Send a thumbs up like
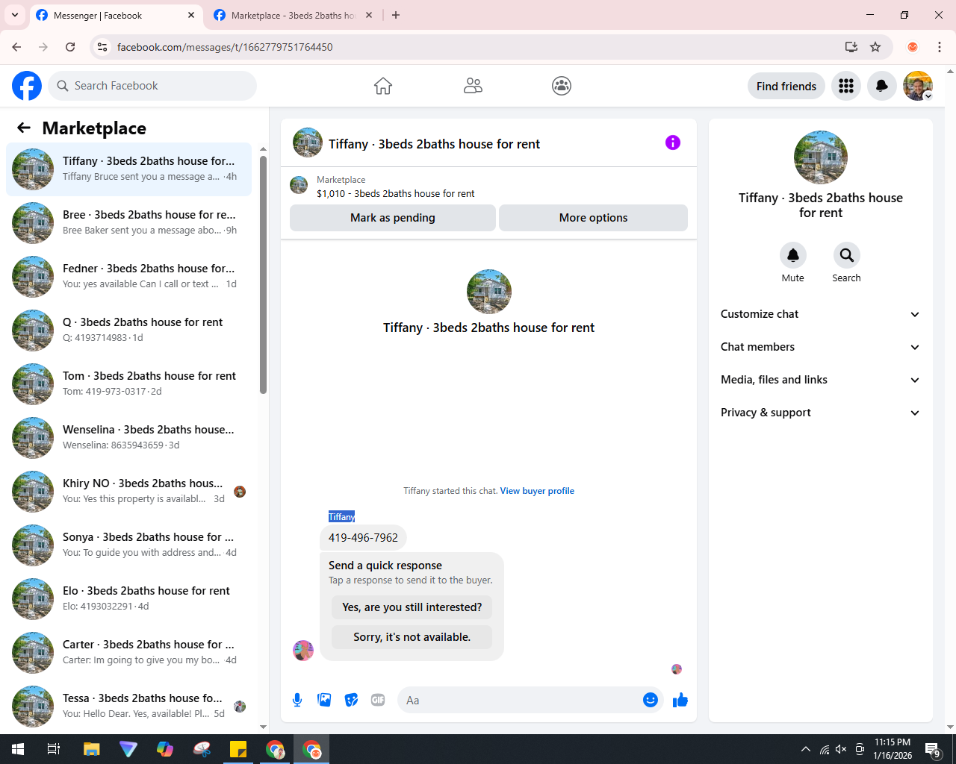The width and height of the screenshot is (956, 764). (x=680, y=700)
